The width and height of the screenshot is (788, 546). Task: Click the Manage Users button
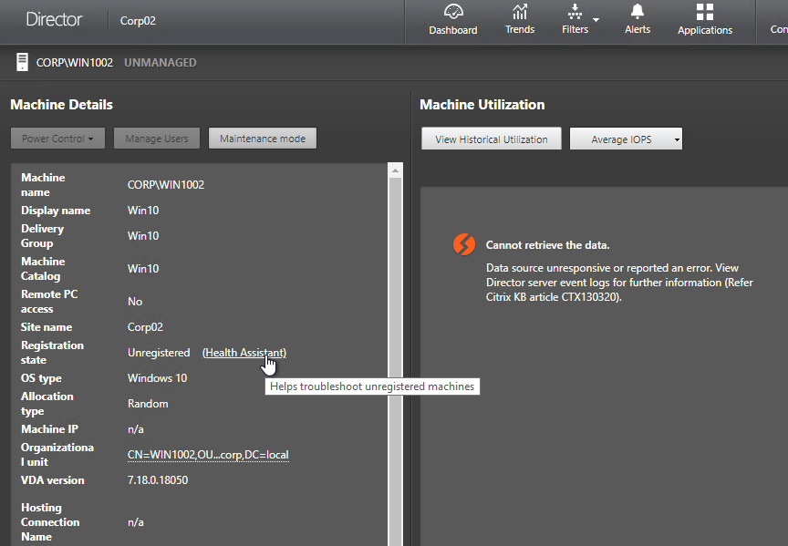click(x=157, y=139)
